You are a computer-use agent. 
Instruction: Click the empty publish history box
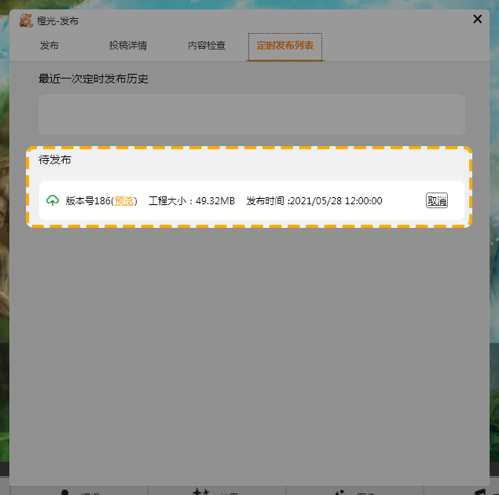(251, 115)
